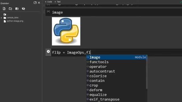
Task: Upload a file to session storage
Action: 4,9
